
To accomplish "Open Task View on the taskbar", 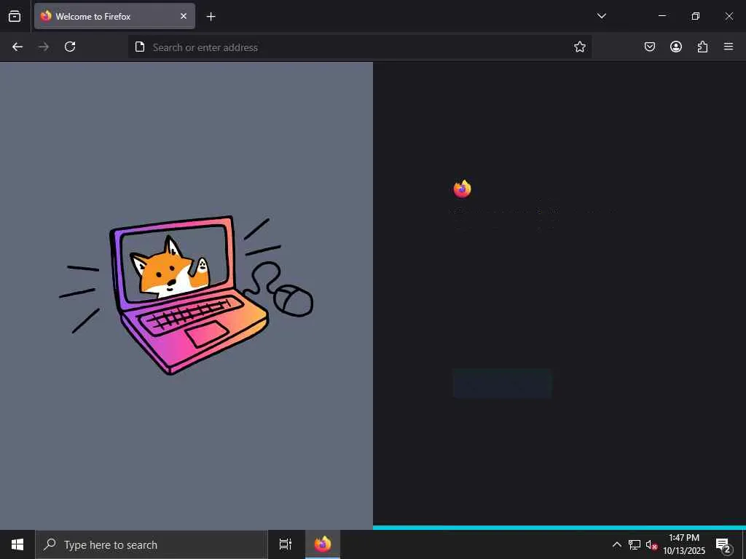I will tap(286, 544).
